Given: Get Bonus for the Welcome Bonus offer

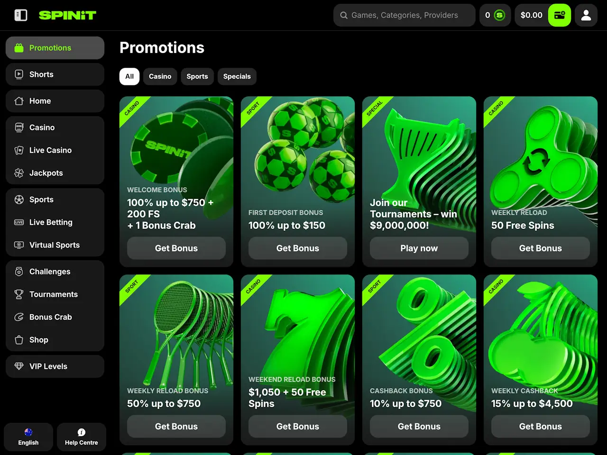Looking at the screenshot, I should (x=176, y=248).
